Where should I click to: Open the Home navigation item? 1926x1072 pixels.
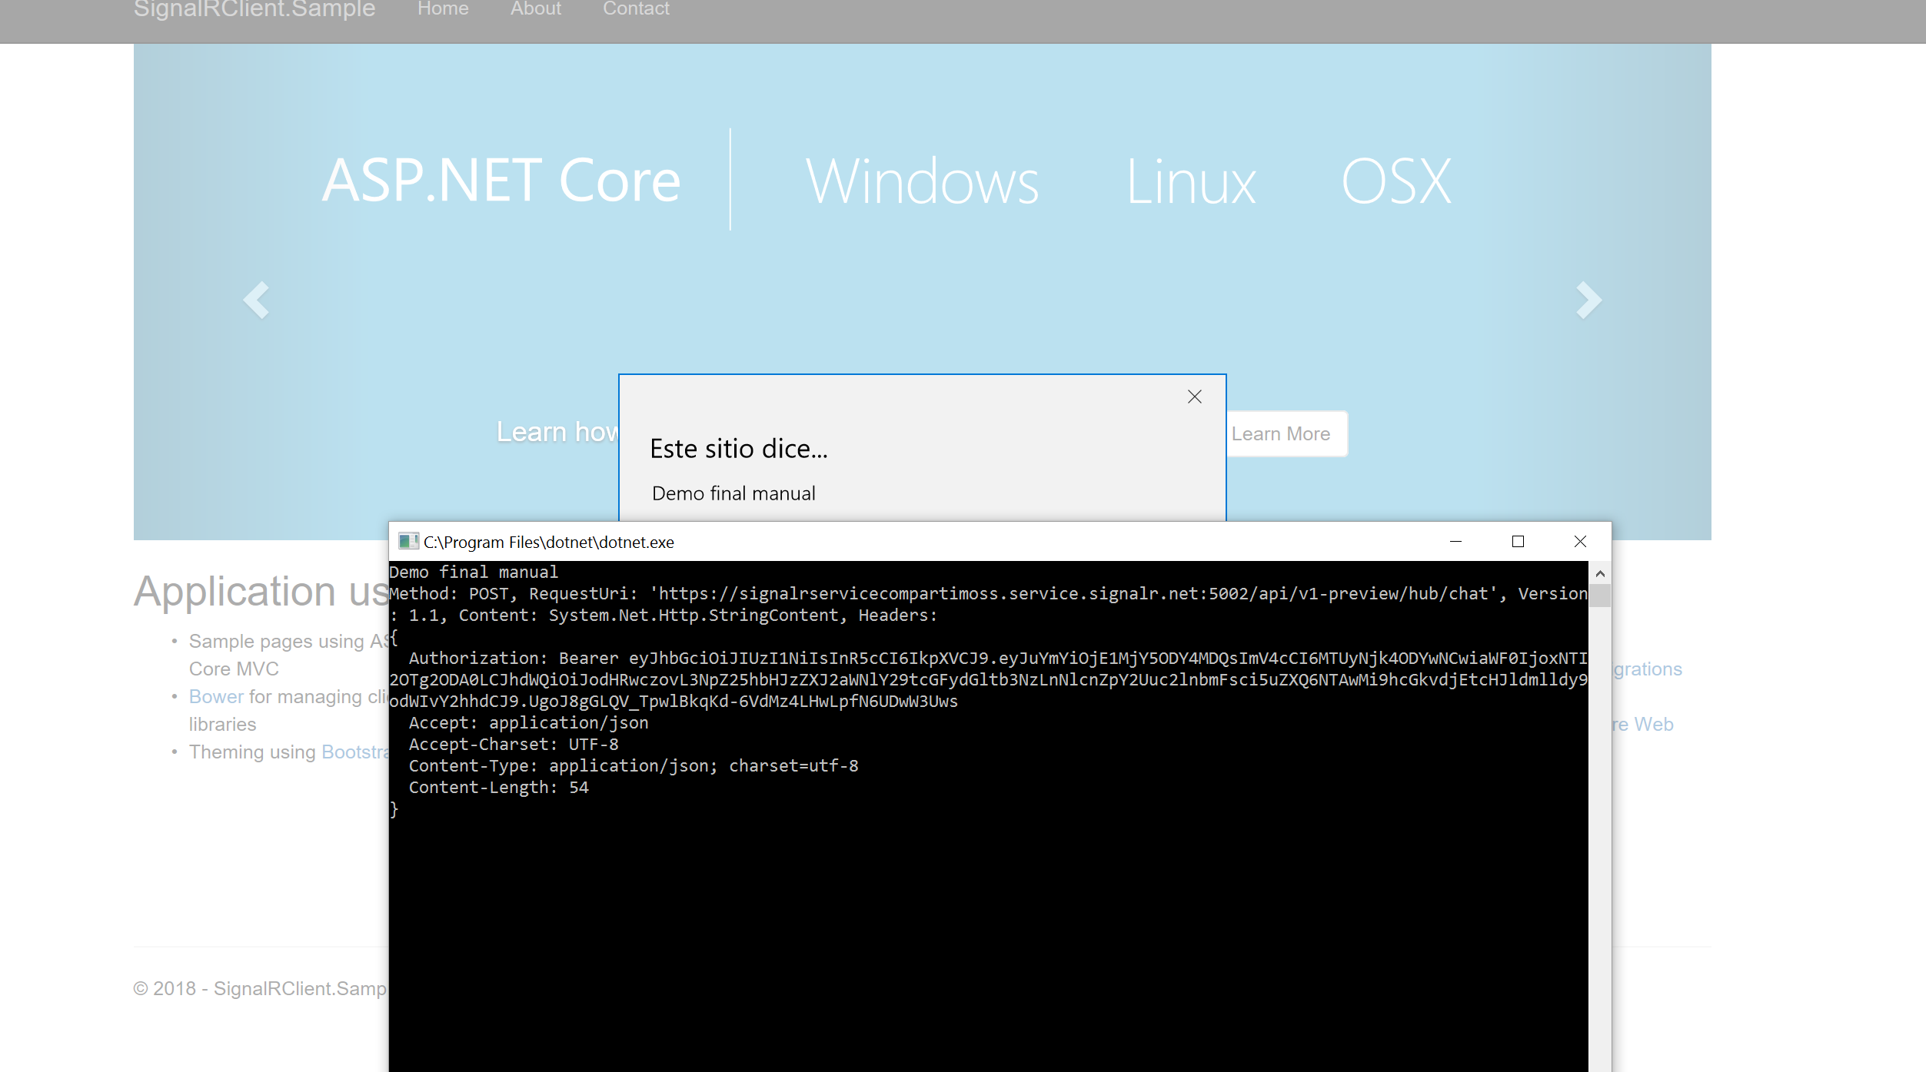pyautogui.click(x=443, y=9)
